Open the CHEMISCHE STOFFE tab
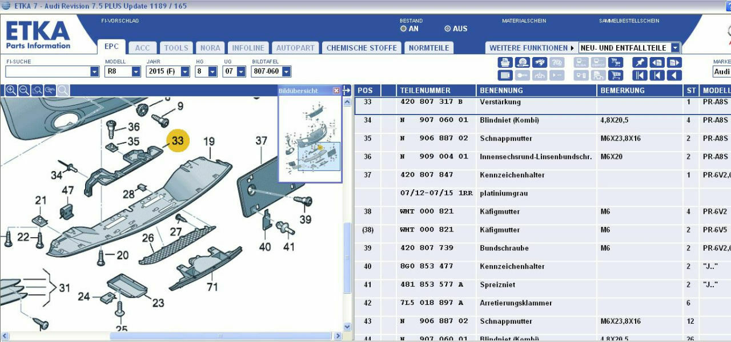Viewport: 731px width, 342px height. [x=362, y=48]
